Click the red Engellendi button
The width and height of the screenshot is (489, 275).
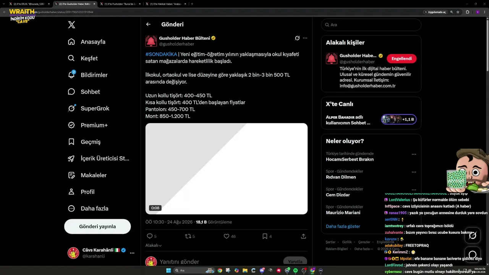click(402, 58)
